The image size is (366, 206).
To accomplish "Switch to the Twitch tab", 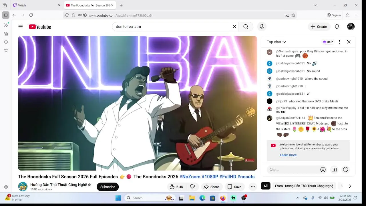I will 37,5.
